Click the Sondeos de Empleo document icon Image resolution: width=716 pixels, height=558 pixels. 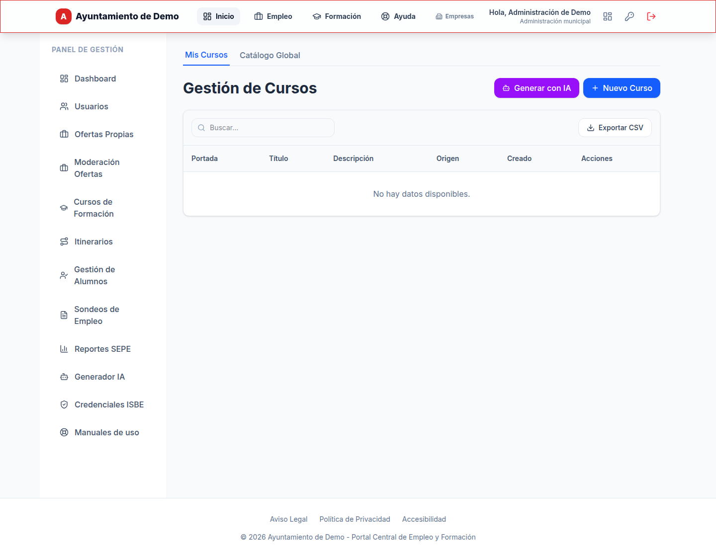click(64, 315)
